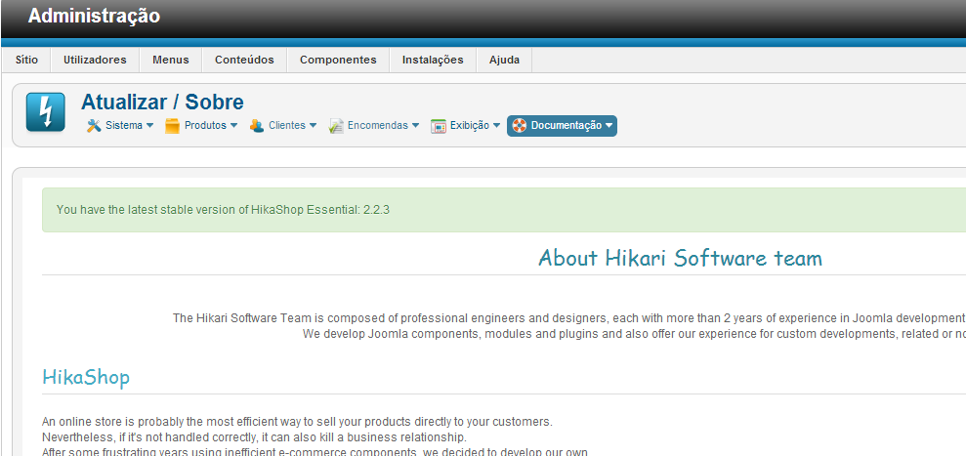Click the line starting 'The Hikari Software Team is composed'
Screen dimensions: 966x456
[x=568, y=318]
